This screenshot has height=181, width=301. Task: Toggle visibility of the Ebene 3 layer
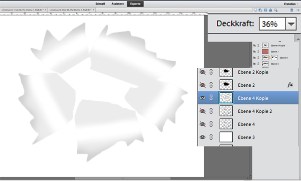point(202,137)
